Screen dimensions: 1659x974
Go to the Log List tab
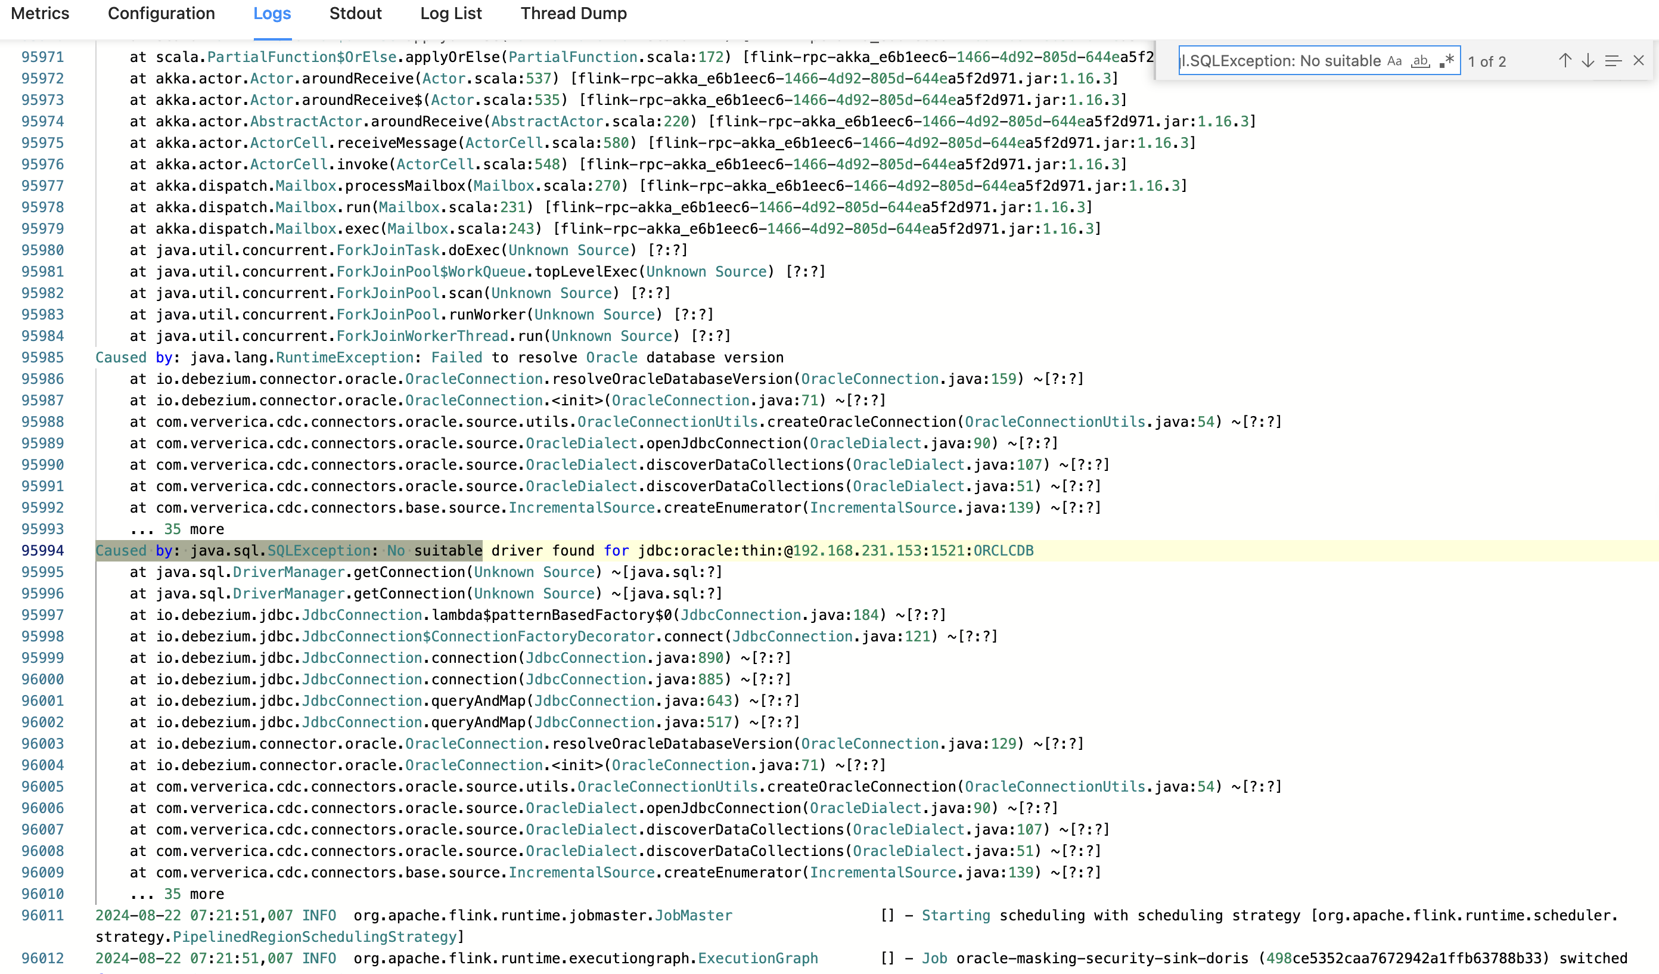tap(451, 13)
